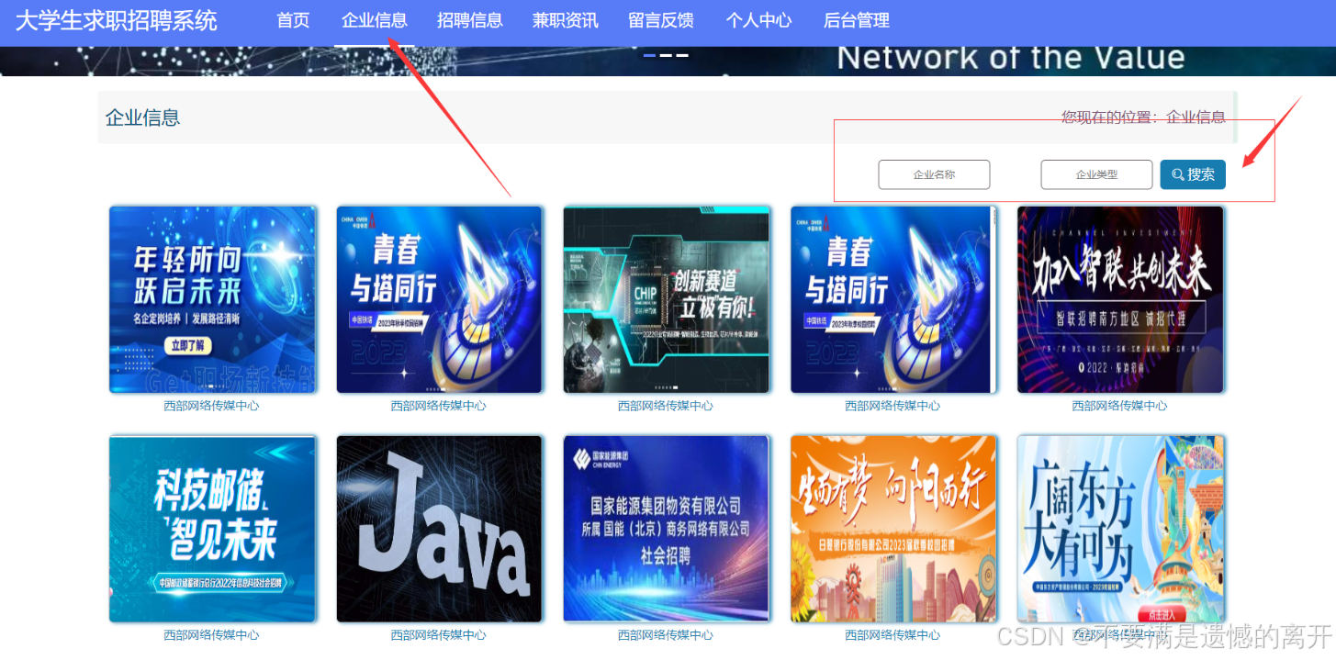This screenshot has width=1336, height=660.
Task: Open the 科技邮储 智见未来 thumbnail
Action: (212, 529)
